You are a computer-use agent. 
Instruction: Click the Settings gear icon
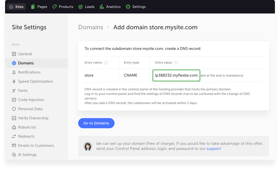click(128, 7)
